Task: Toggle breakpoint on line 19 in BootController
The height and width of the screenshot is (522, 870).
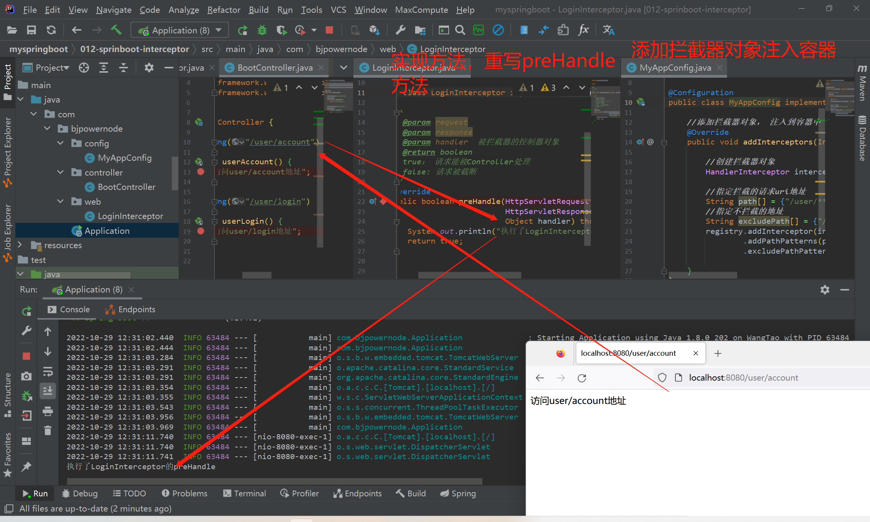Action: pyautogui.click(x=201, y=231)
